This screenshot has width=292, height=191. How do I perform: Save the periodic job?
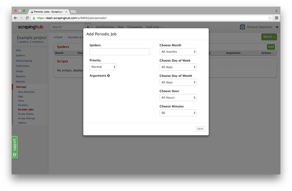pos(200,129)
